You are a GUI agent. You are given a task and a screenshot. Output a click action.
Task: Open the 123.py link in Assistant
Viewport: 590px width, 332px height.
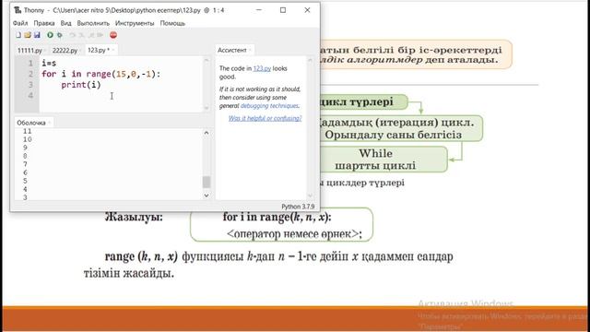pos(262,68)
